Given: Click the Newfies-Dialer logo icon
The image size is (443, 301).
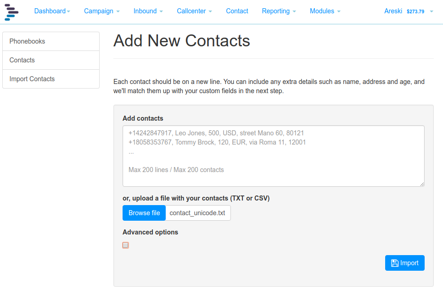Looking at the screenshot, I should tap(11, 12).
